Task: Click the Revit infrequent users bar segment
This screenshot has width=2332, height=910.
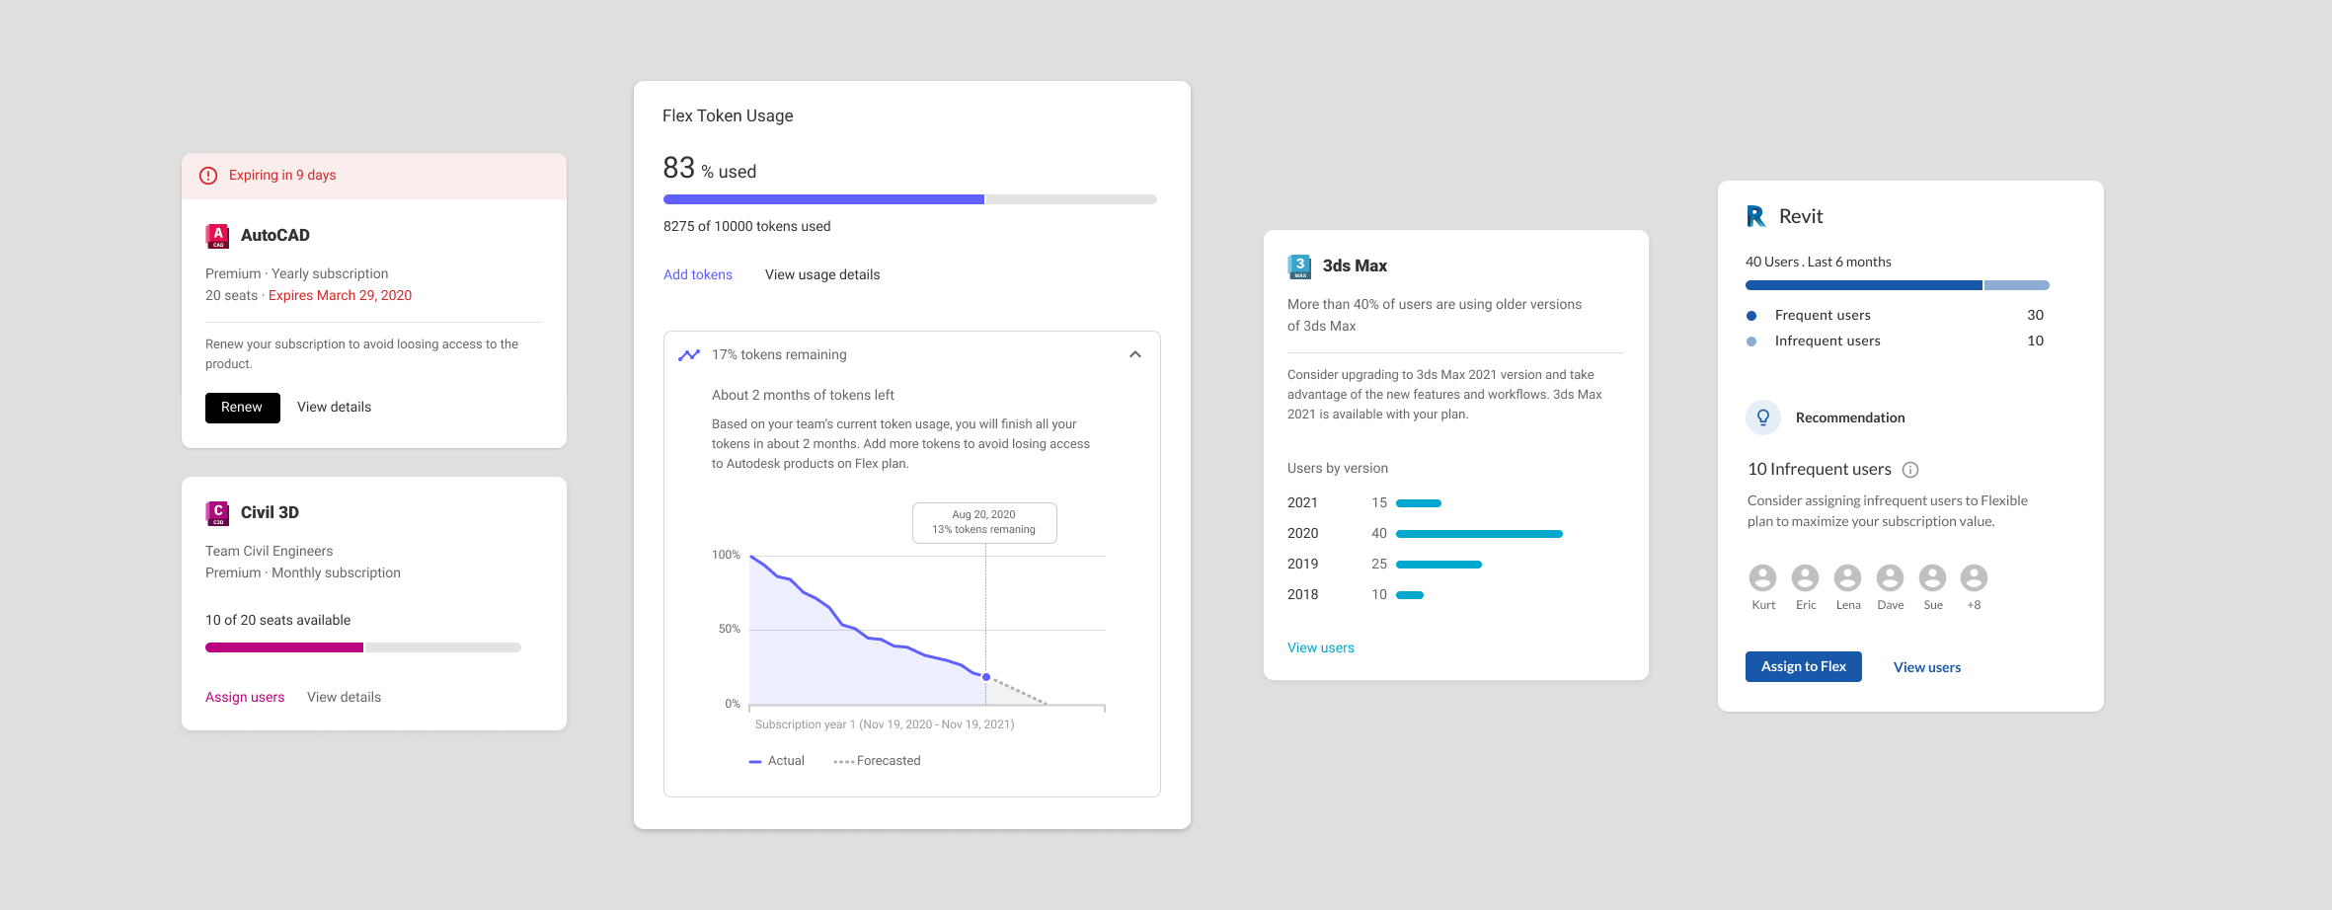Action: coord(2017,285)
